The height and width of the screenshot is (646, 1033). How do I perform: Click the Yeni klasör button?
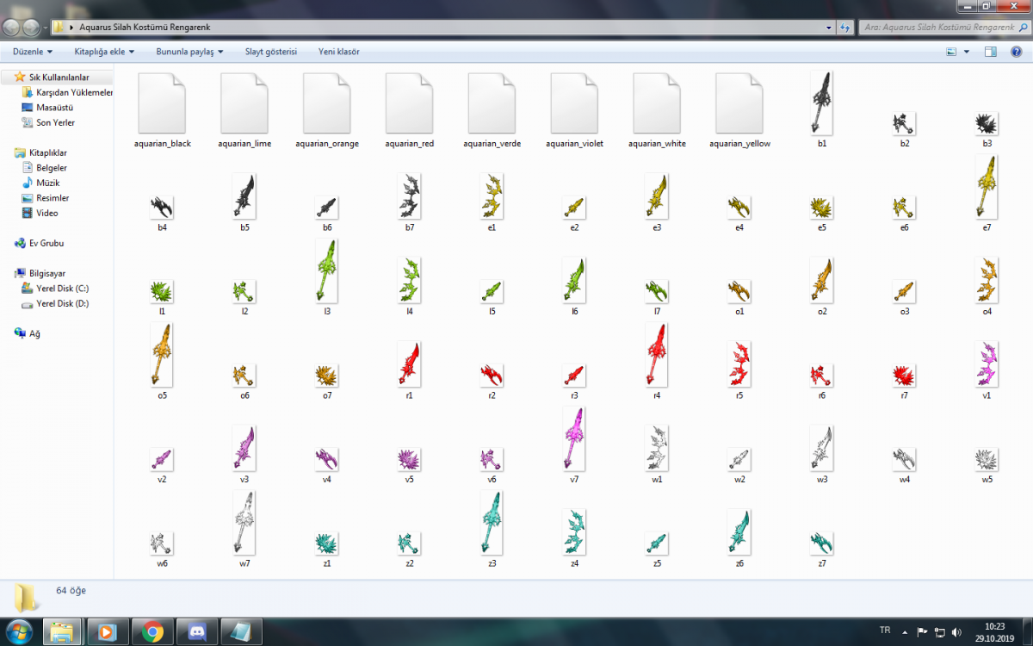click(339, 52)
